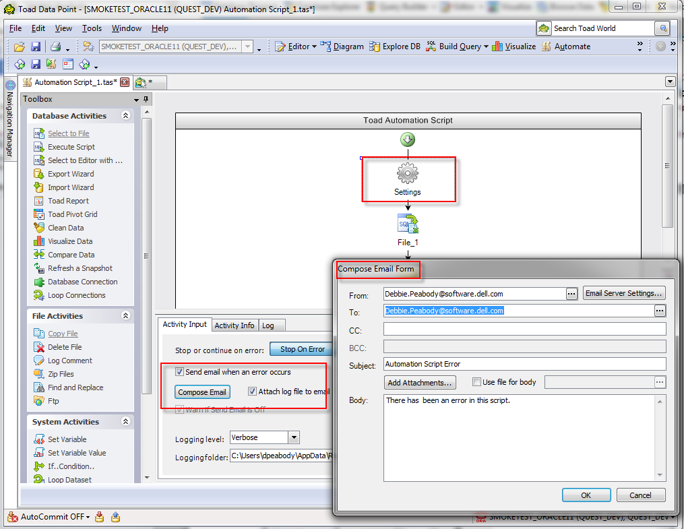Viewport: 684px width, 529px height.
Task: Toggle Send email when an error occurs
Action: click(x=179, y=372)
